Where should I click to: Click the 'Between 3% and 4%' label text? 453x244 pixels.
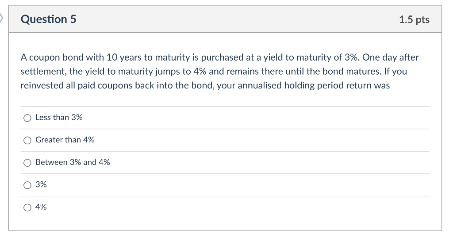[x=73, y=162]
